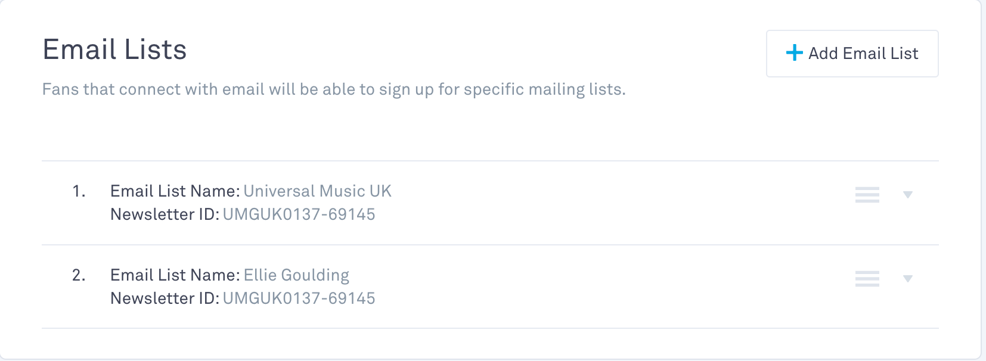
Task: Click row number 2 in the list
Action: coord(79,275)
